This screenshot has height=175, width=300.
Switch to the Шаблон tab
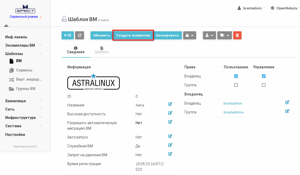tap(102, 50)
